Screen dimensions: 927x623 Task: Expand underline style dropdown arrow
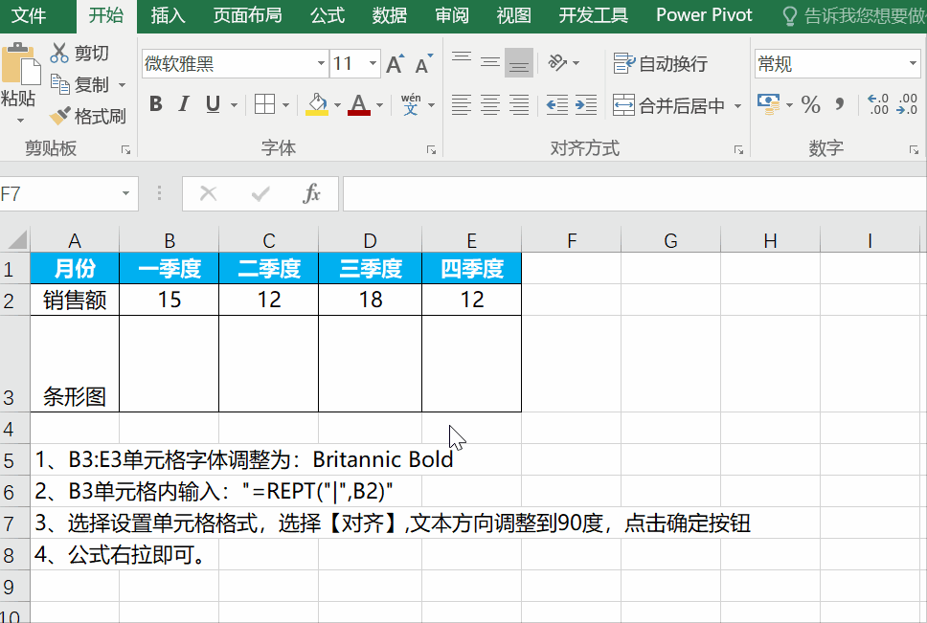234,105
